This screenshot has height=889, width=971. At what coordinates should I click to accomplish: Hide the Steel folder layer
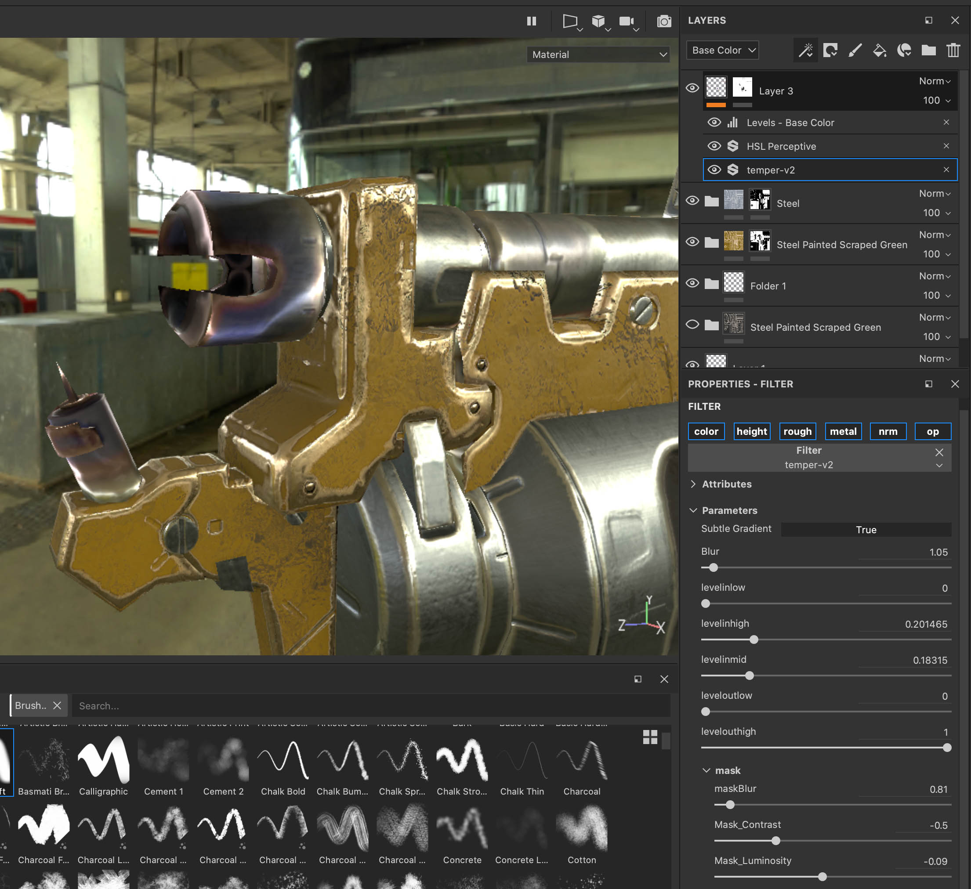(x=692, y=201)
